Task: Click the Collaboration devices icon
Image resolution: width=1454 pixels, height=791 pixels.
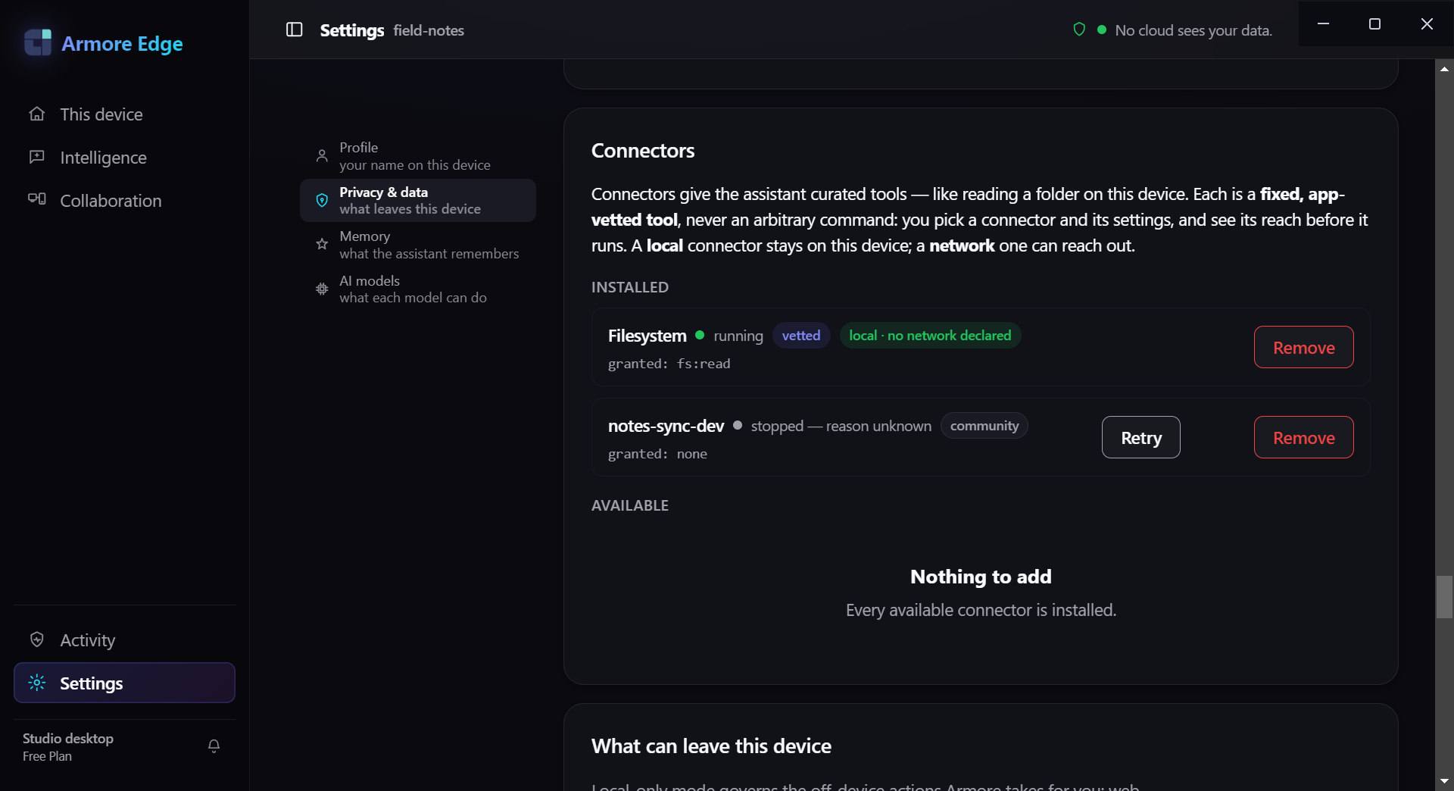Action: pos(36,199)
